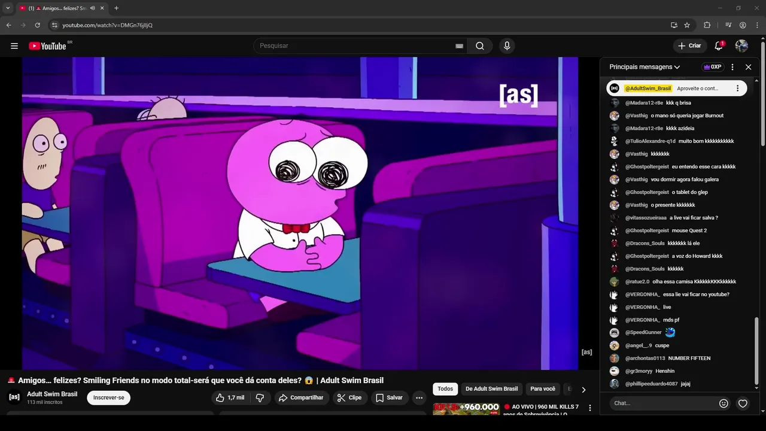Click the chat panel scrollbar
This screenshot has height=431, width=766.
(x=756, y=350)
